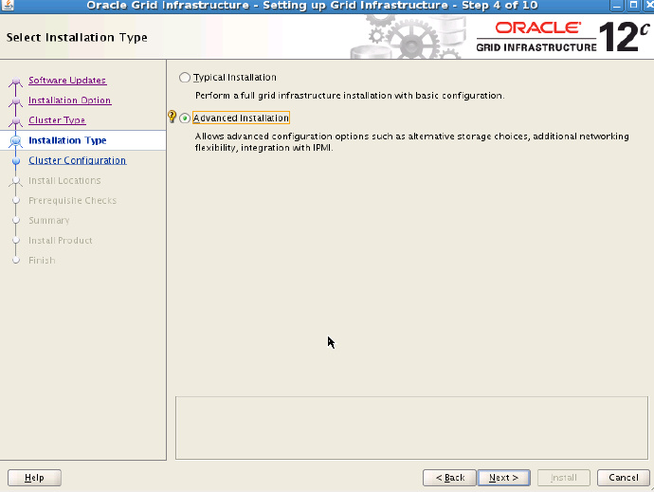This screenshot has width=654, height=492.
Task: Click the Help button
Action: [34, 478]
